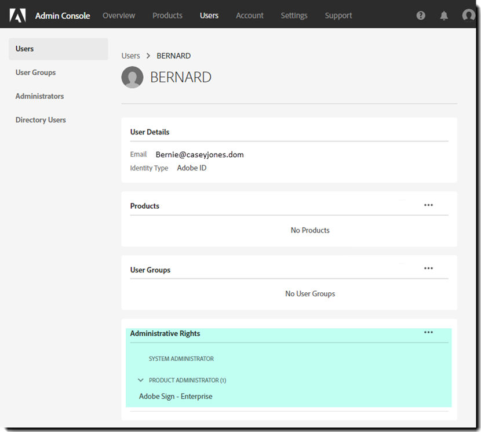
Task: Go to the Overview tab
Action: [x=119, y=15]
